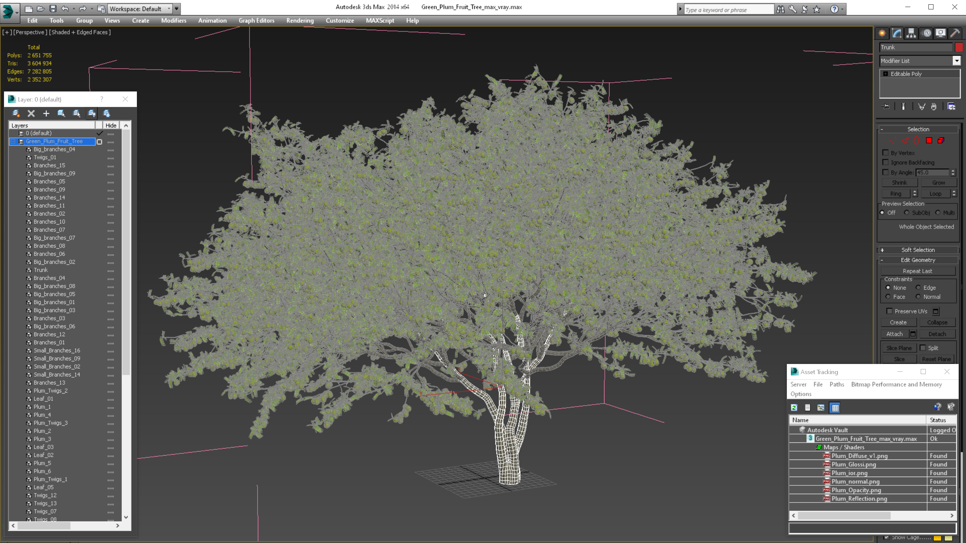
Task: Open Graph Editors menu
Action: click(257, 20)
